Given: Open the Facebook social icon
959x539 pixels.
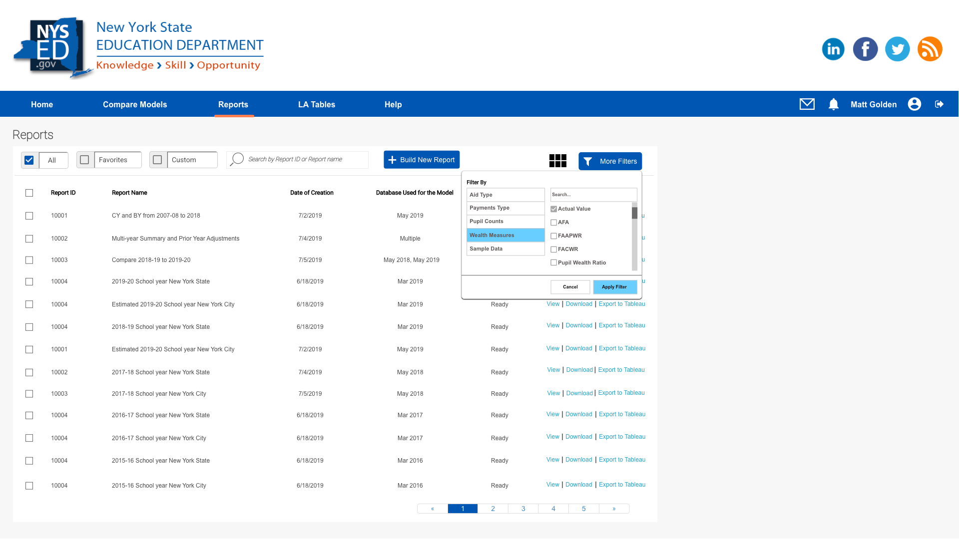Looking at the screenshot, I should point(865,49).
